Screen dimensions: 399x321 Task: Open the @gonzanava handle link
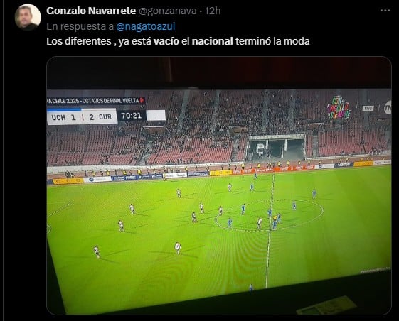click(x=168, y=11)
